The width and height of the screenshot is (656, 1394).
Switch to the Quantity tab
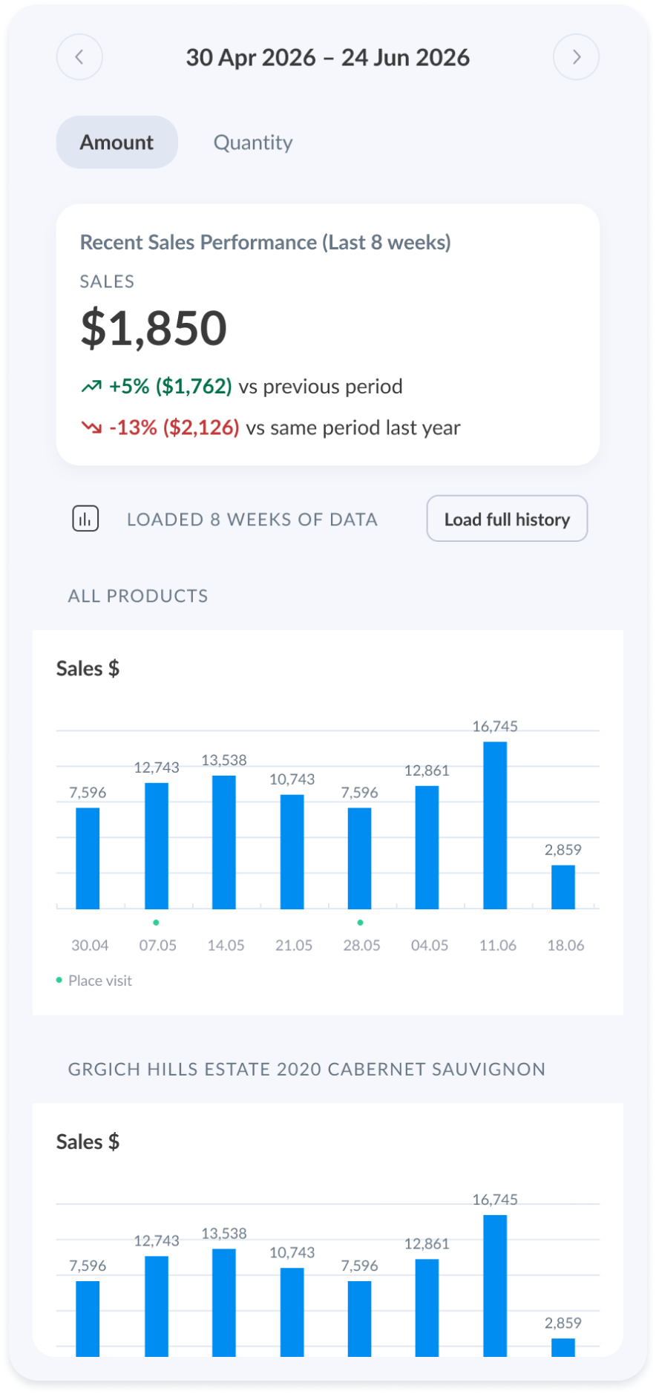pyautogui.click(x=253, y=142)
